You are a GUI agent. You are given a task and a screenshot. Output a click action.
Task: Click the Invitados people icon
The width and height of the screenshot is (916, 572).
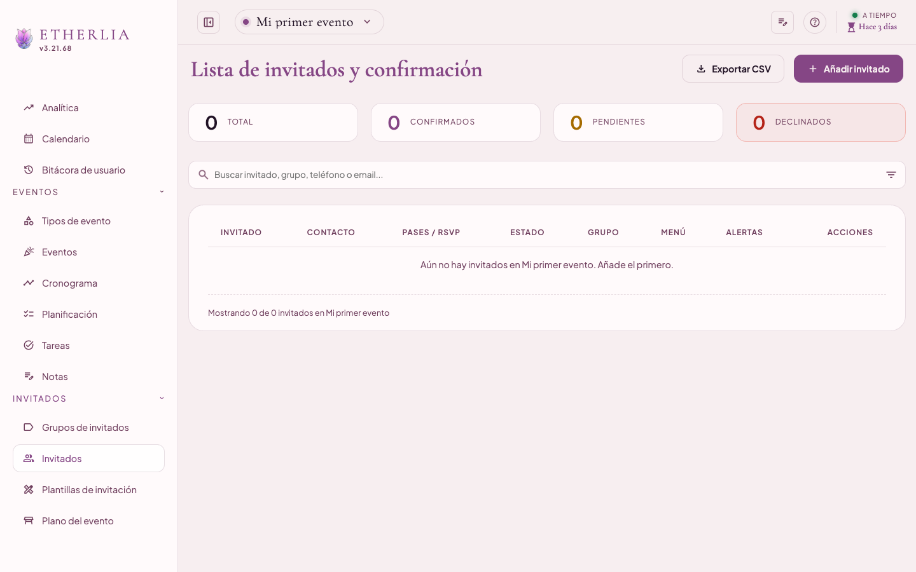click(x=29, y=459)
